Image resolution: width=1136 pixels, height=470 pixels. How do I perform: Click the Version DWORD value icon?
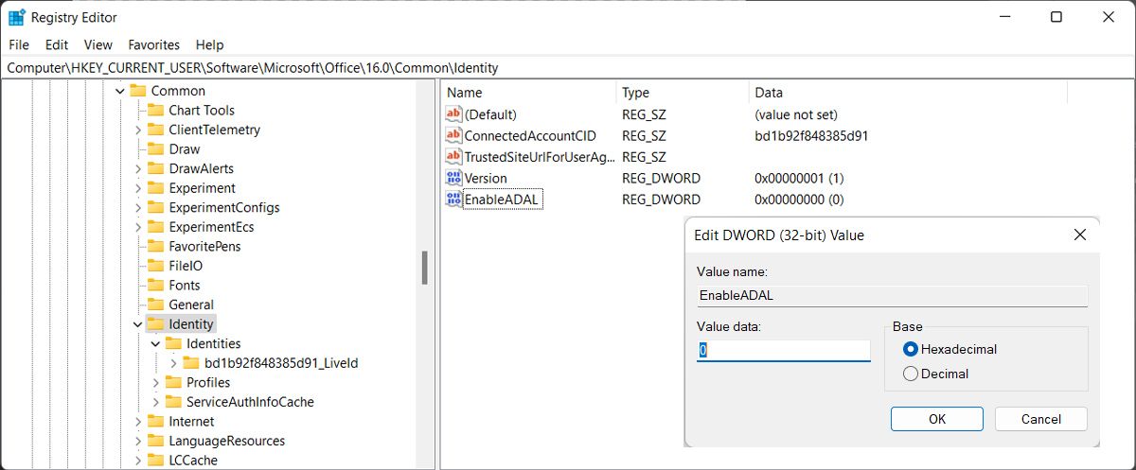(x=453, y=178)
